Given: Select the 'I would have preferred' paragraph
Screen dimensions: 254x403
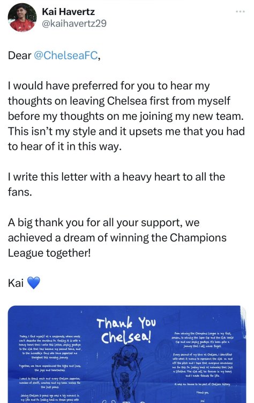Looking at the screenshot, I should click(x=126, y=116).
